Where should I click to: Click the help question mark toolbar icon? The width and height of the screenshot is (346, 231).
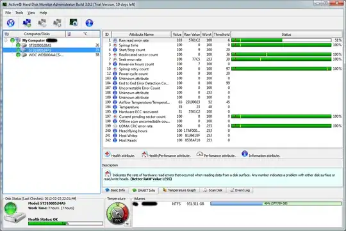(89, 23)
